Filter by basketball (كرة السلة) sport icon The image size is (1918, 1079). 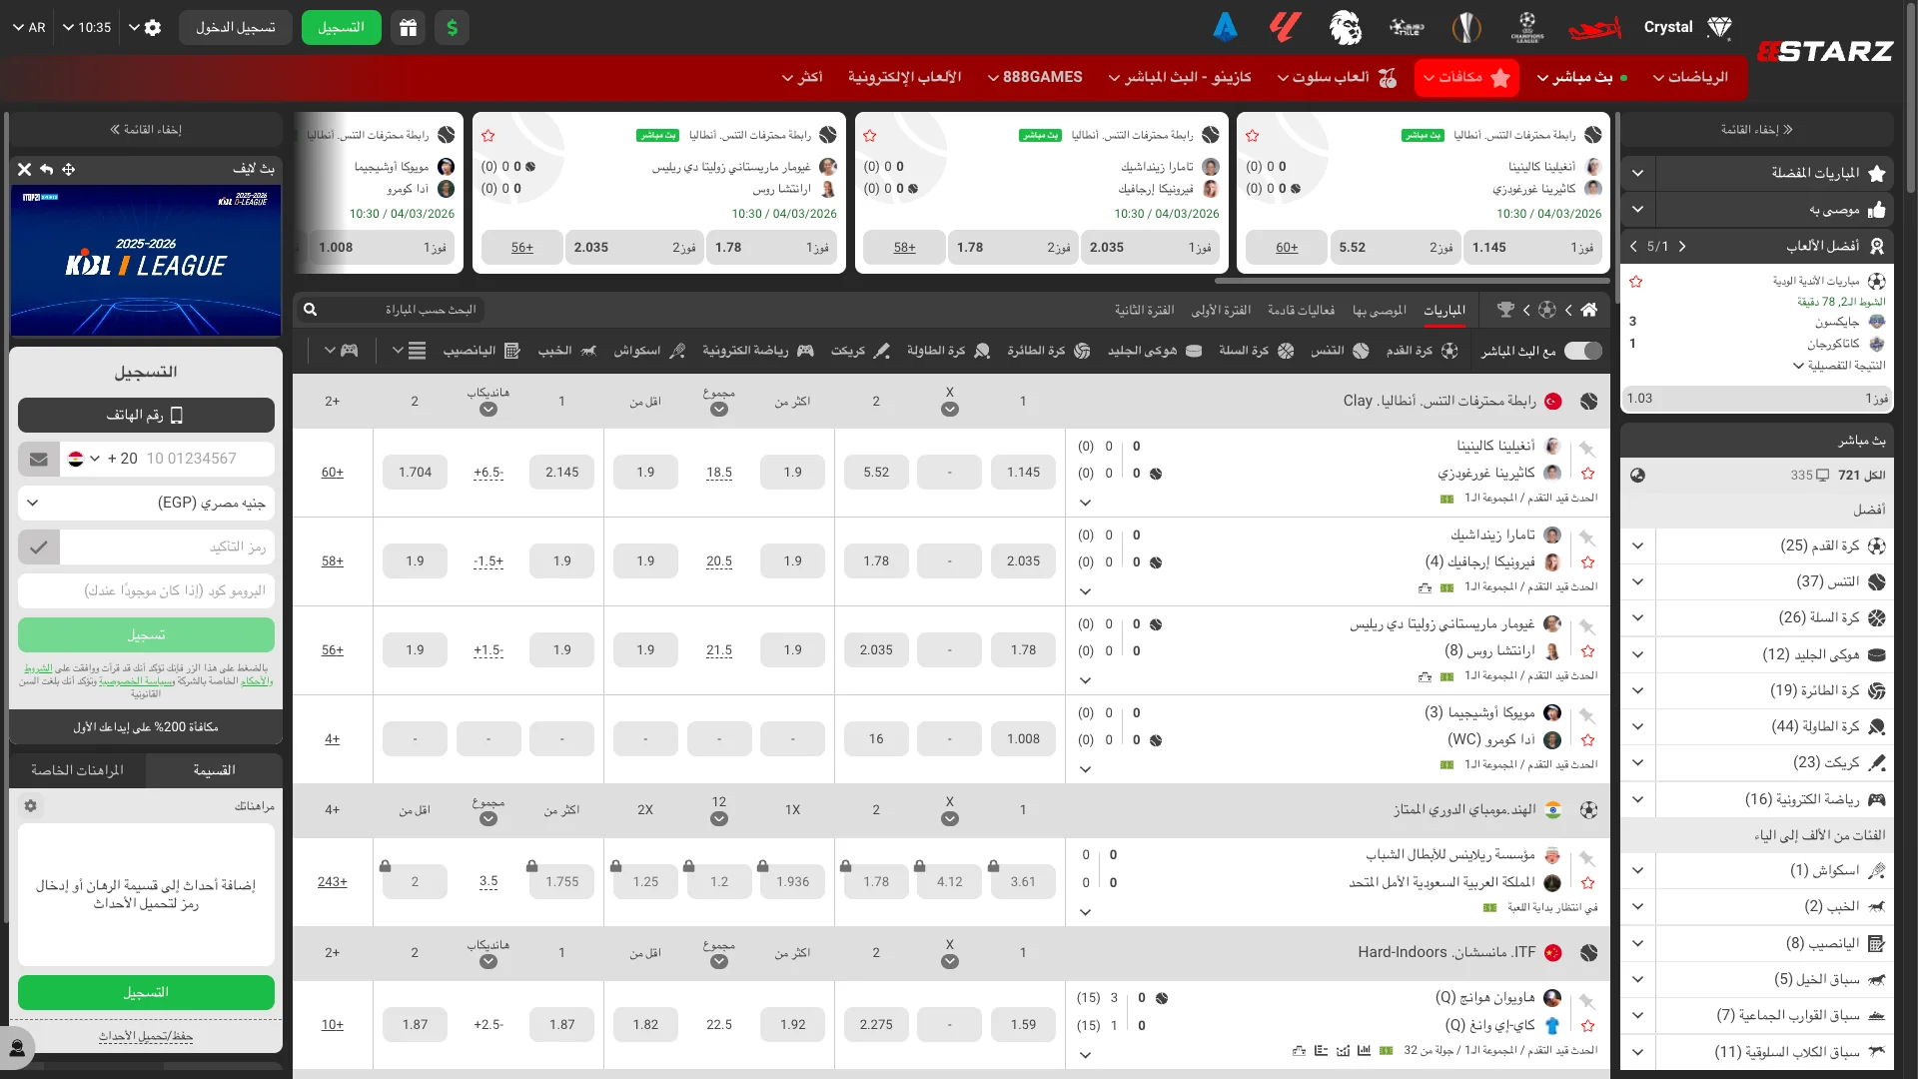pyautogui.click(x=1286, y=351)
